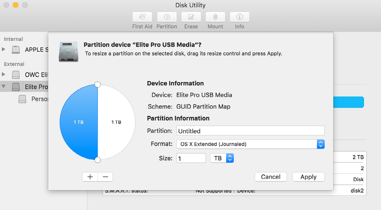The width and height of the screenshot is (381, 210).
Task: Select the Erase toolbar icon
Action: click(x=191, y=17)
